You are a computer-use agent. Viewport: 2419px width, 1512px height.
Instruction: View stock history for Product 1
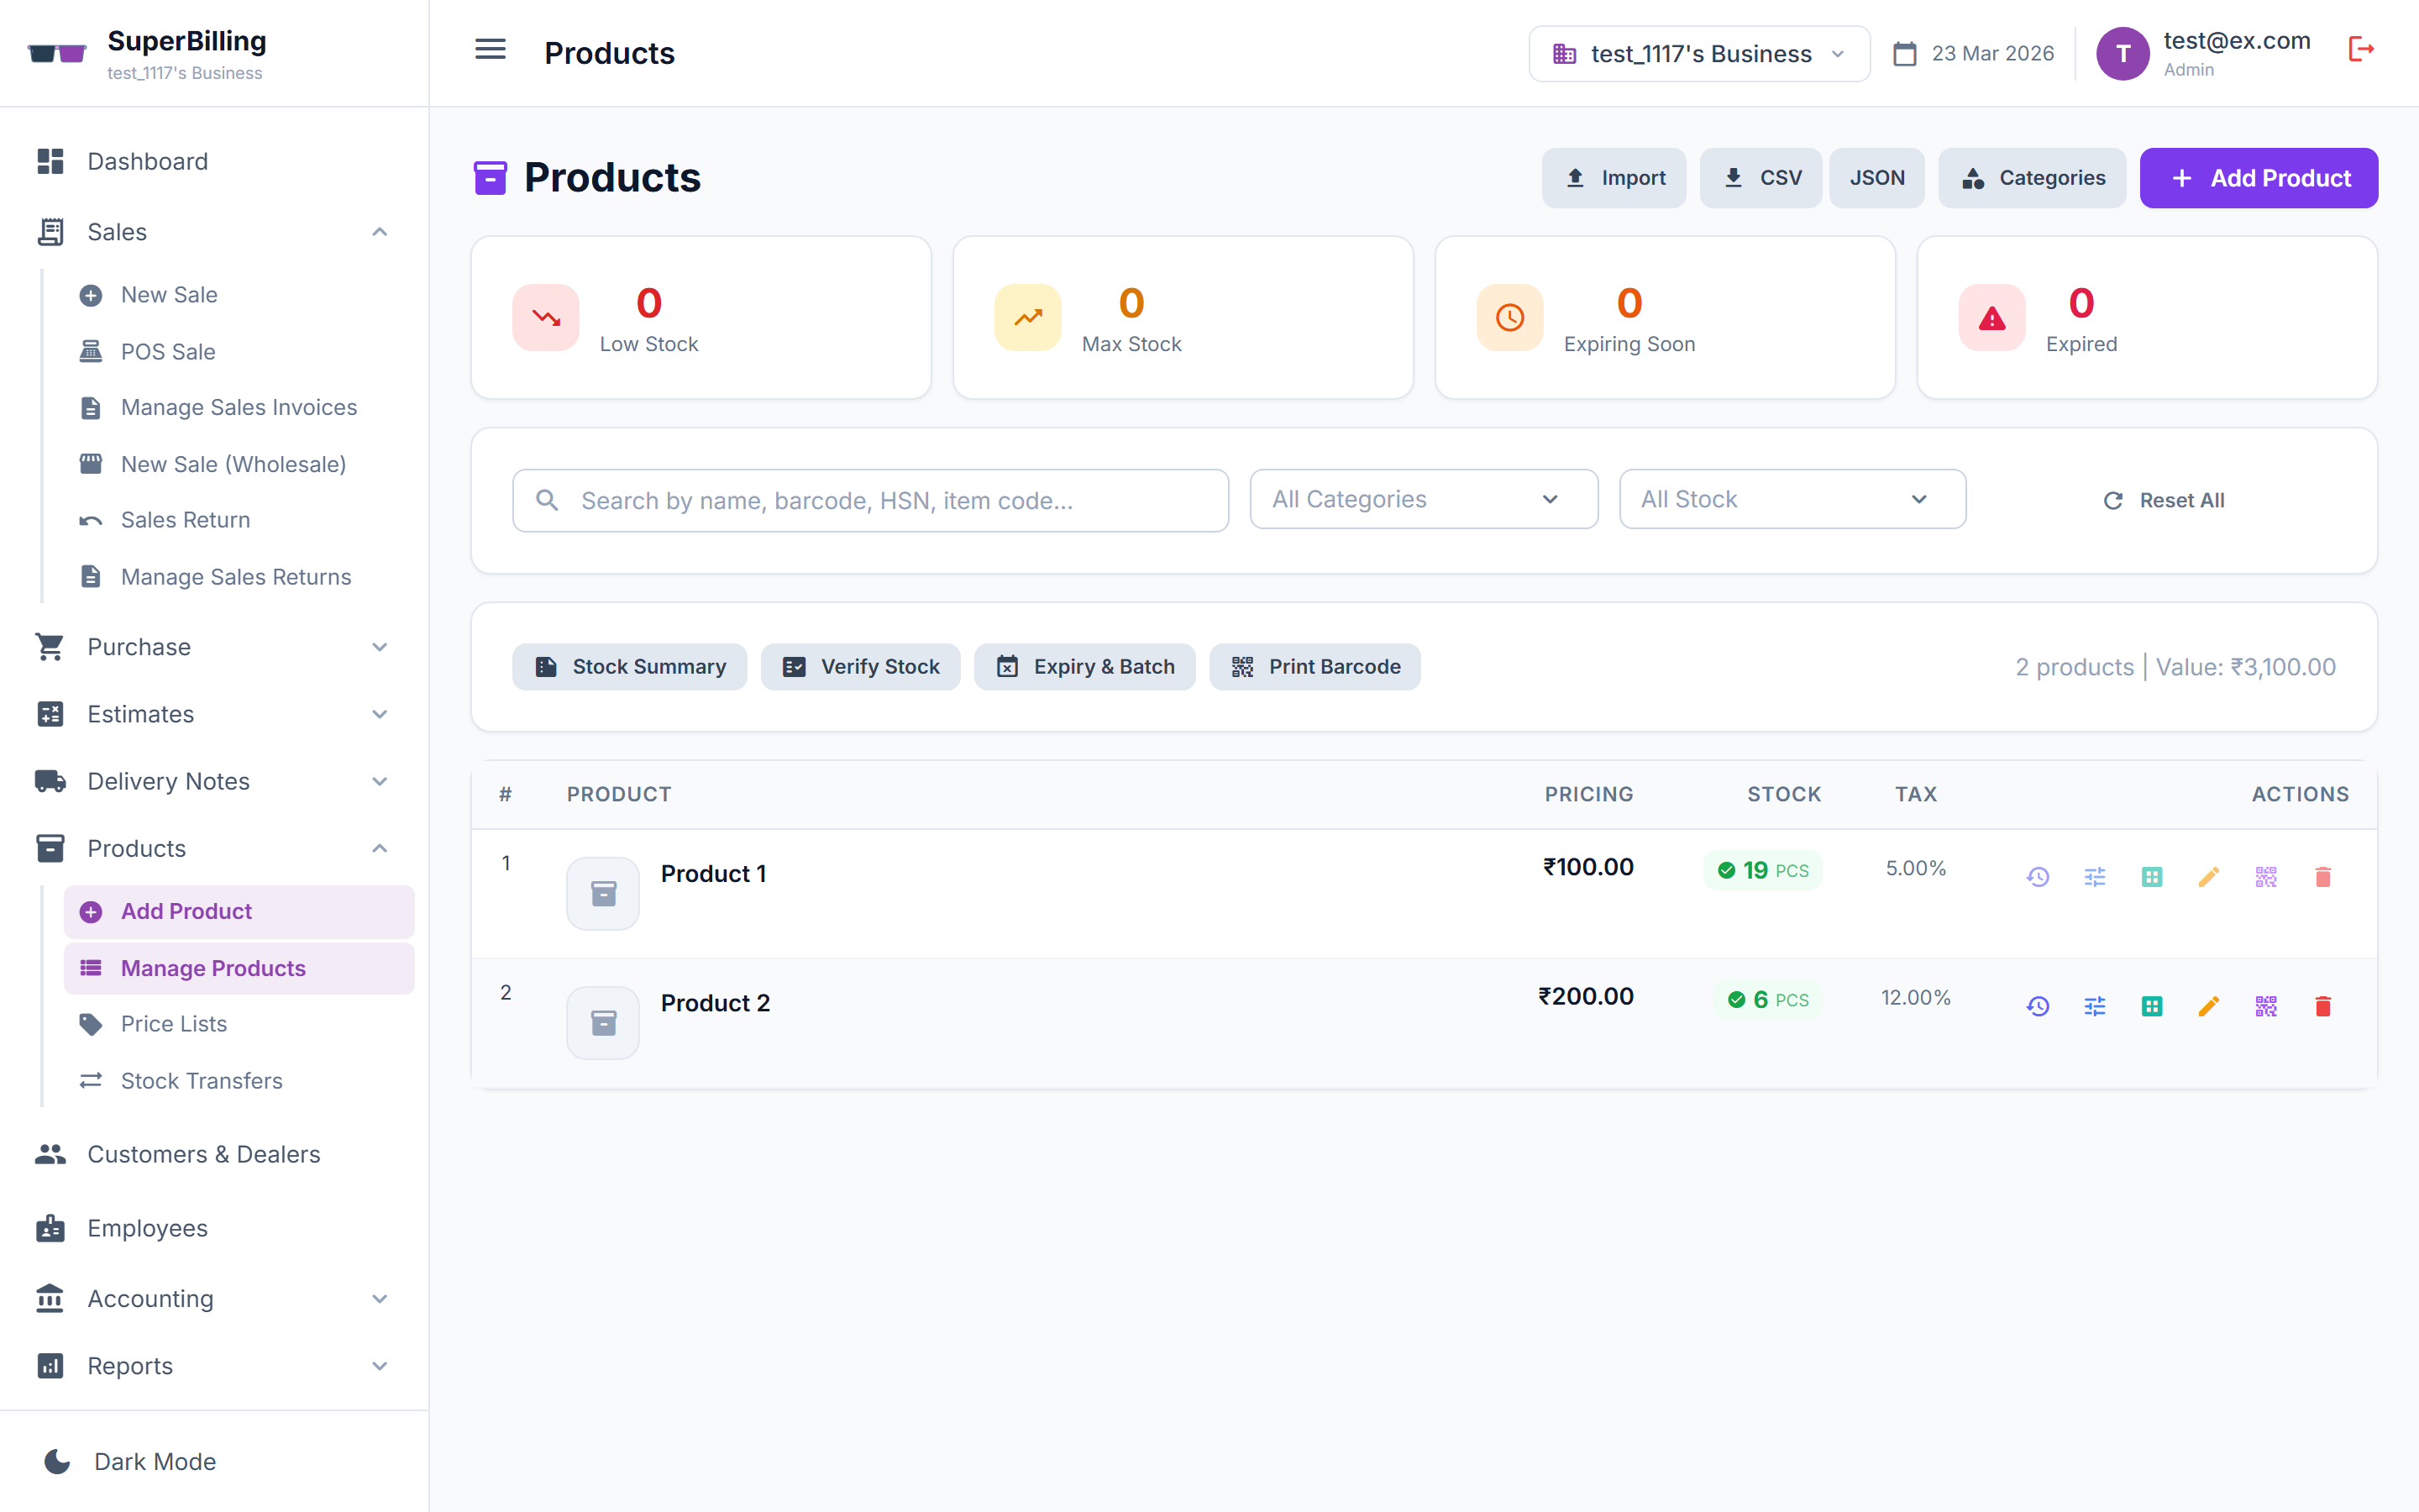[x=2039, y=877]
